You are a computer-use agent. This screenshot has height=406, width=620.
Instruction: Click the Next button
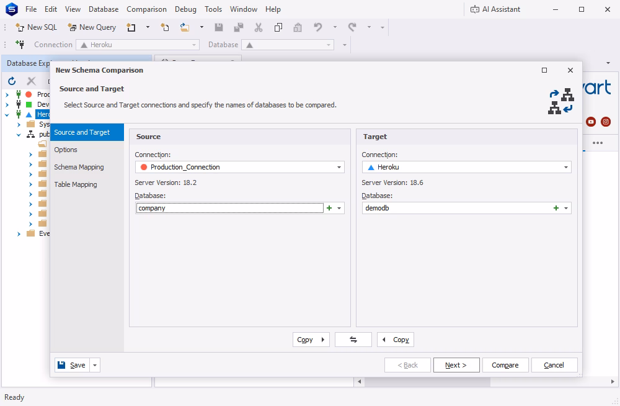tap(456, 365)
